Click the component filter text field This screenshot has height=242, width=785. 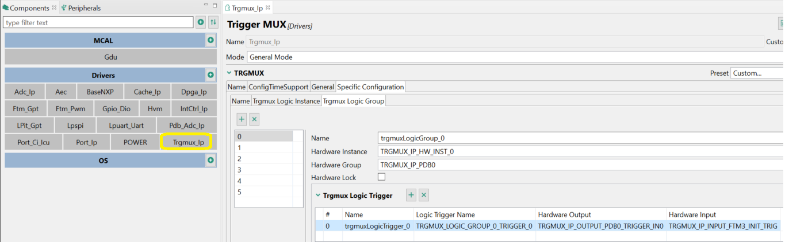point(98,22)
